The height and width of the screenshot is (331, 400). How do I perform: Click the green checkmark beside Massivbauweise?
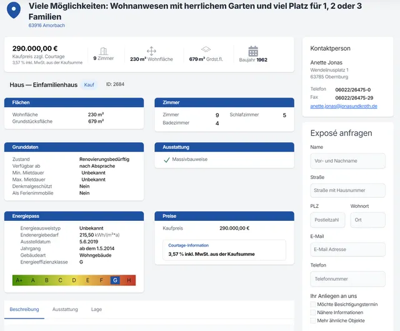point(167,160)
